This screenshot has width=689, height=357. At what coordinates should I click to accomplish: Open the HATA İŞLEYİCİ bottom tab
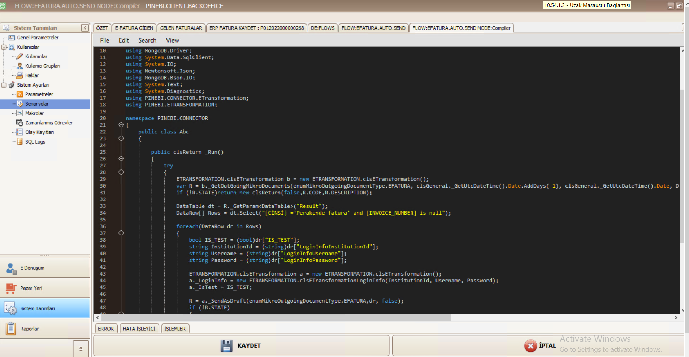coord(139,329)
